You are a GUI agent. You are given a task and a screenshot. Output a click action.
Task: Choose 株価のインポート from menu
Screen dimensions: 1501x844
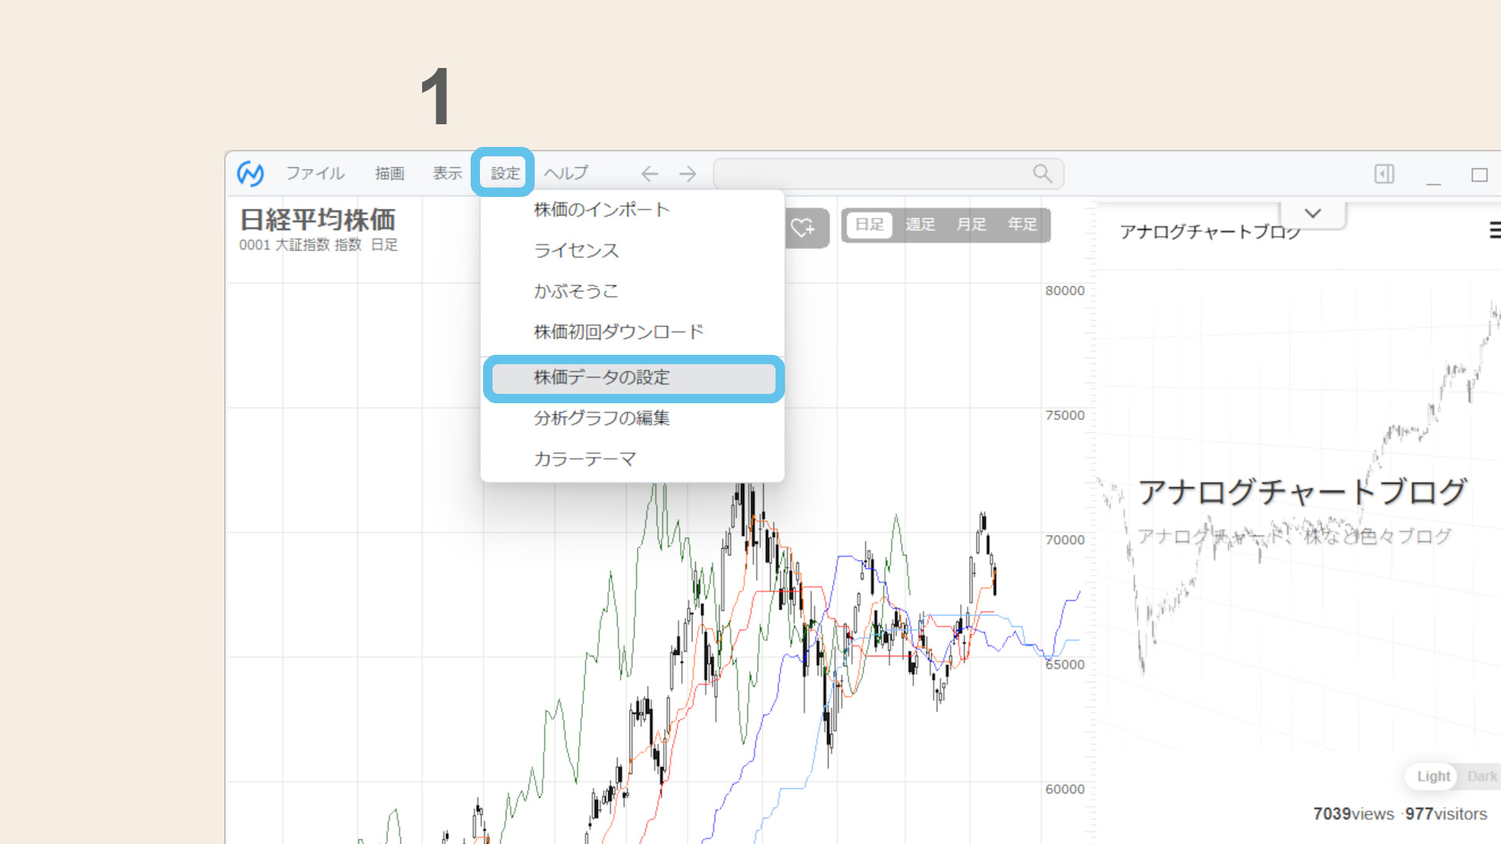632,210
